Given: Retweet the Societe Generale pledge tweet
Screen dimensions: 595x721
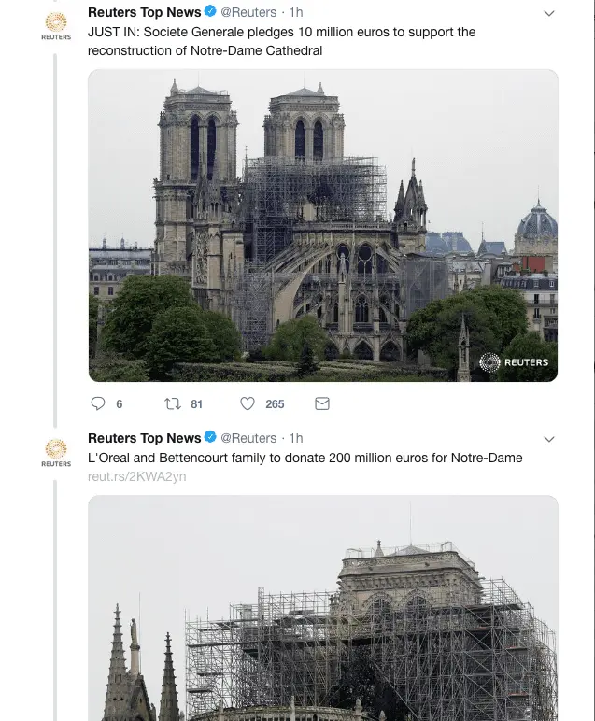Looking at the screenshot, I should pyautogui.click(x=172, y=404).
